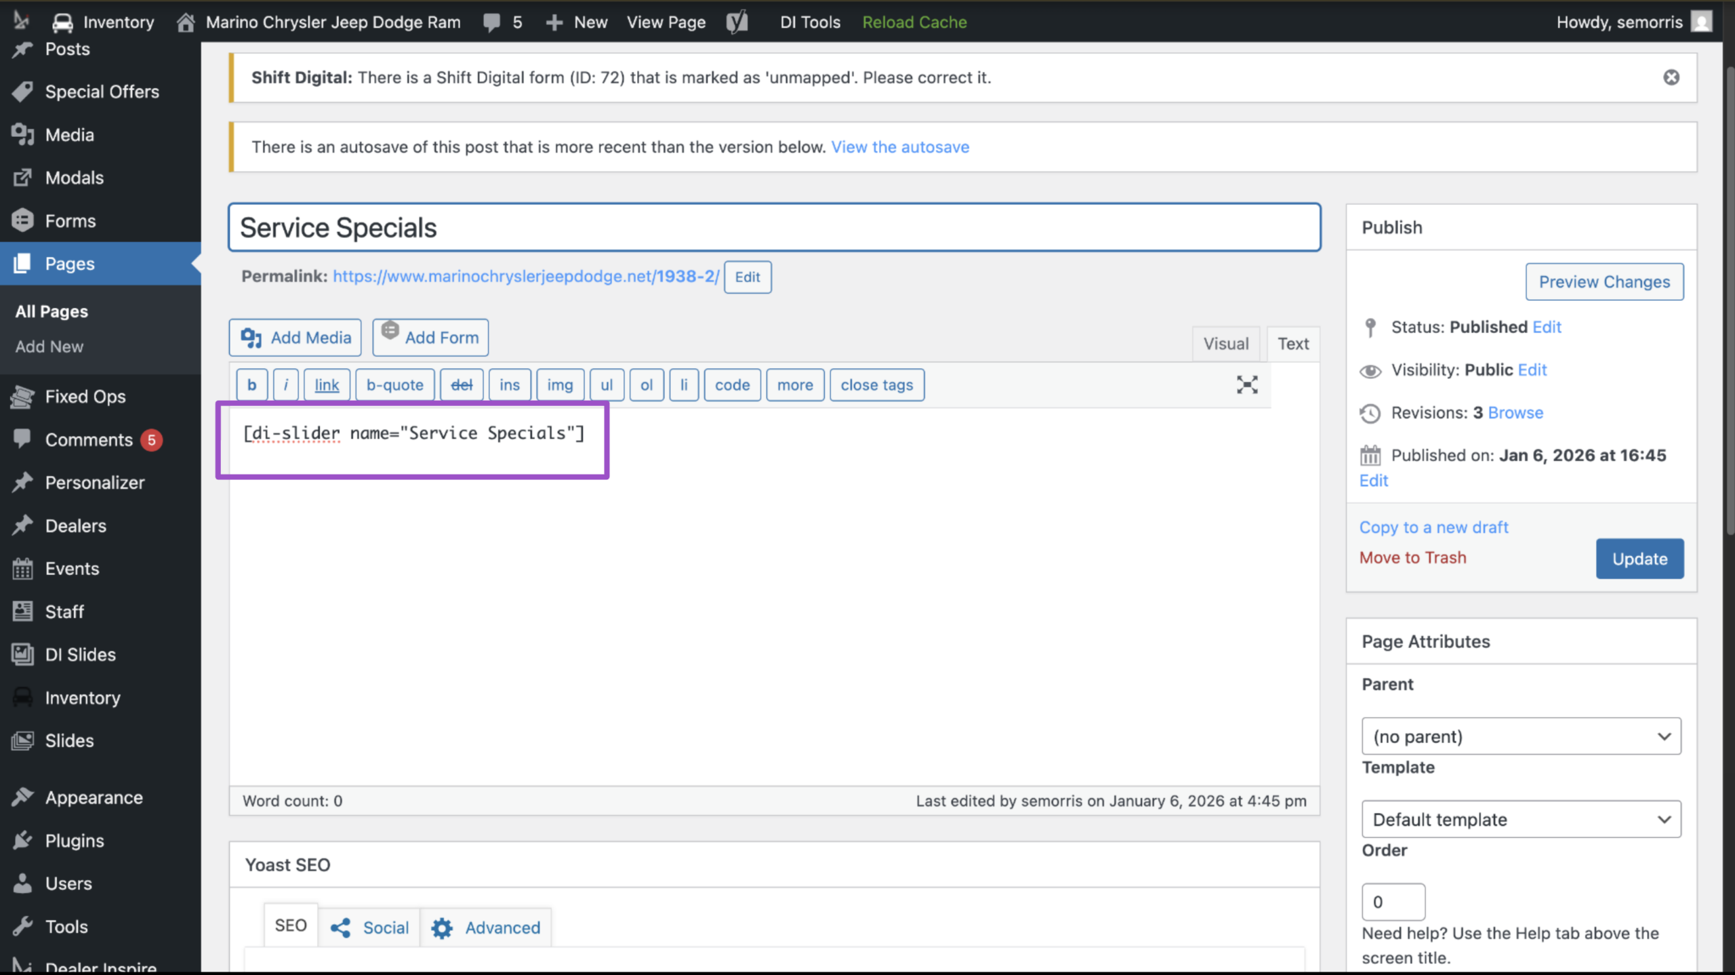Click the italic i quicktag button
This screenshot has width=1735, height=975.
coord(285,384)
